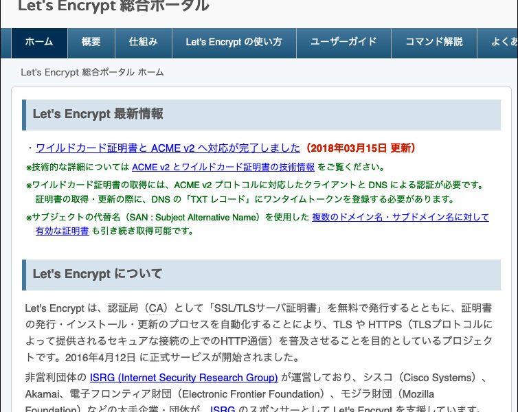The width and height of the screenshot is (518, 412).
Task: Open the 仕組み navigation tab
Action: (x=144, y=43)
